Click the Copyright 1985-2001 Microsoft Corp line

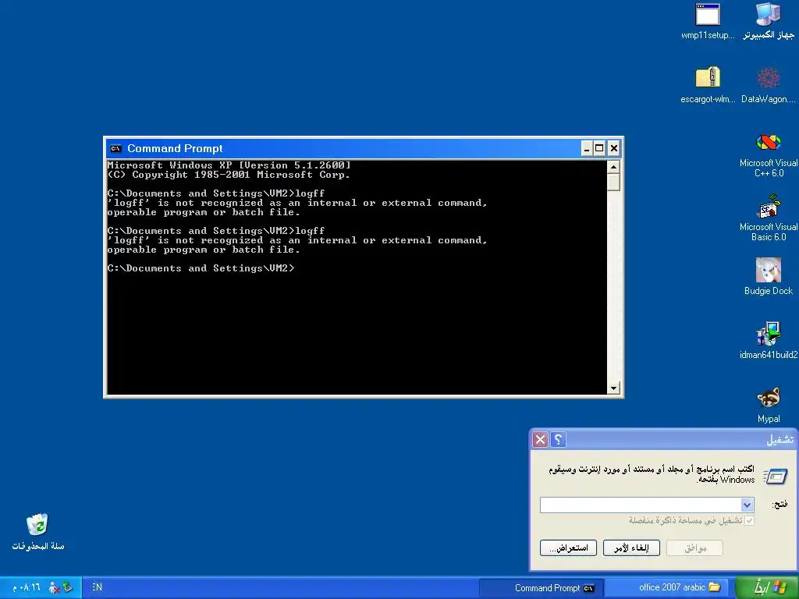point(229,175)
